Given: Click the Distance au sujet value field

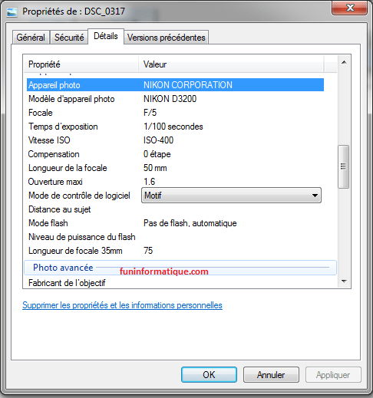Looking at the screenshot, I should point(231,209).
